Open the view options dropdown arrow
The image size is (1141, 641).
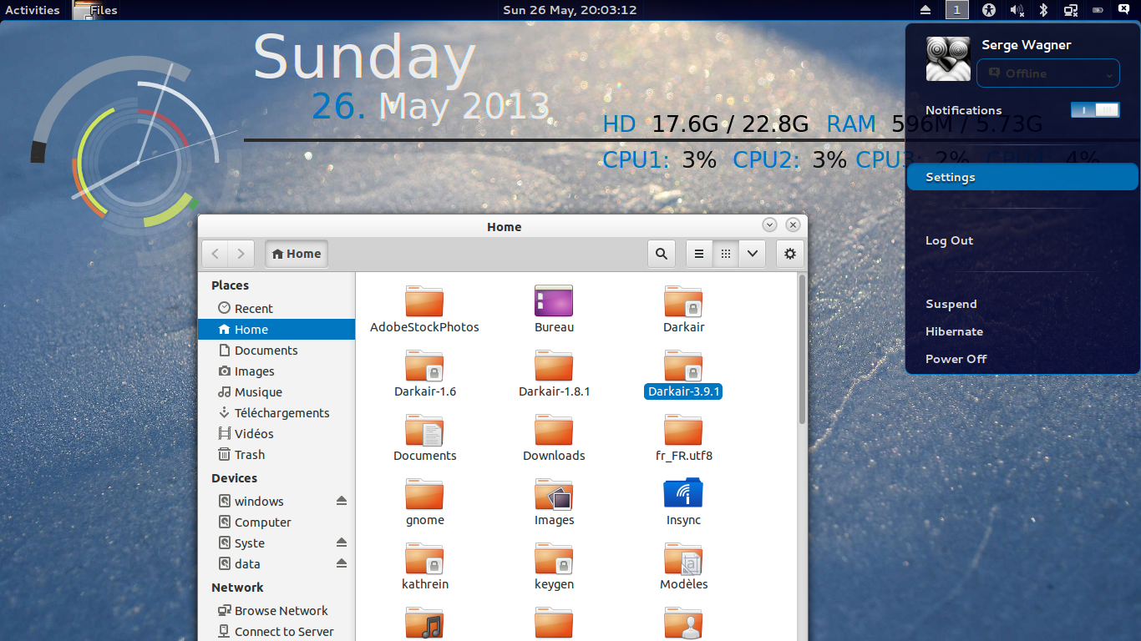coord(753,254)
